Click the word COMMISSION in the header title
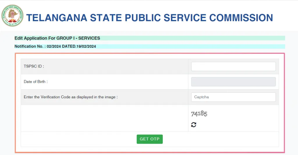298x155 pixels. [241, 18]
